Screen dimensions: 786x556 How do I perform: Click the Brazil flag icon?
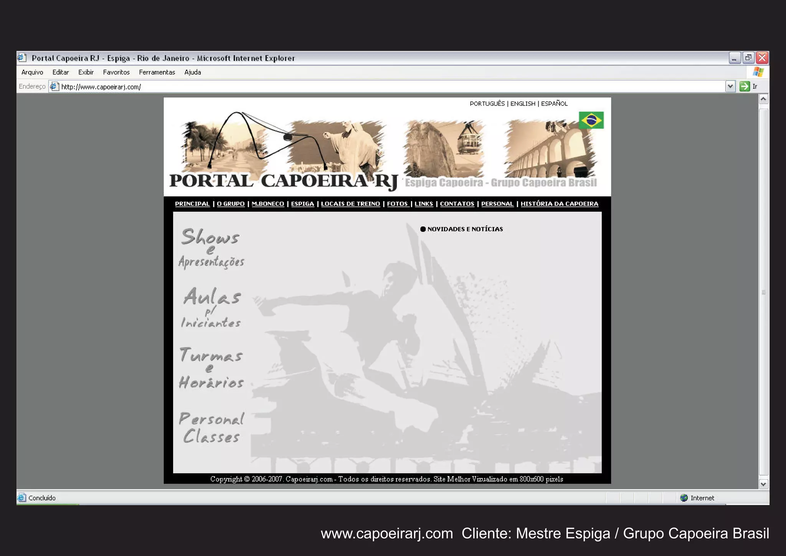(x=591, y=120)
